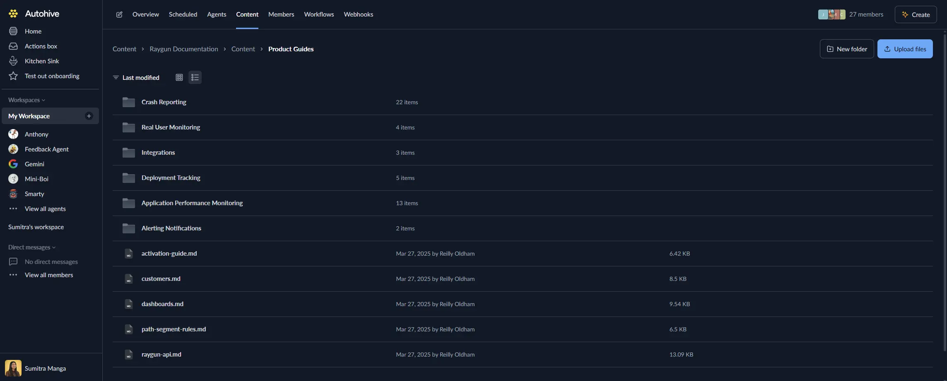Add a new item to My Workspace

[89, 116]
